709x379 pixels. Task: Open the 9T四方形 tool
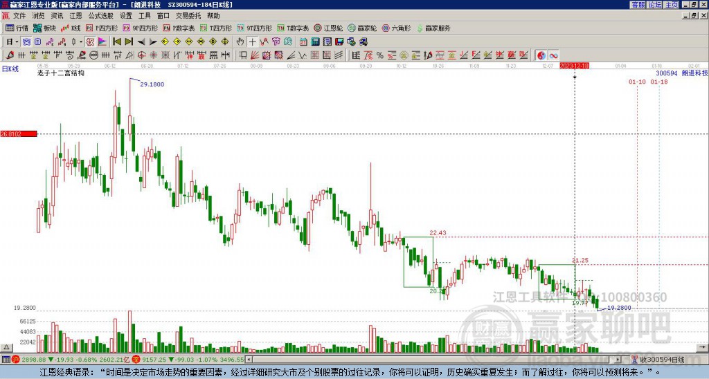click(x=255, y=28)
